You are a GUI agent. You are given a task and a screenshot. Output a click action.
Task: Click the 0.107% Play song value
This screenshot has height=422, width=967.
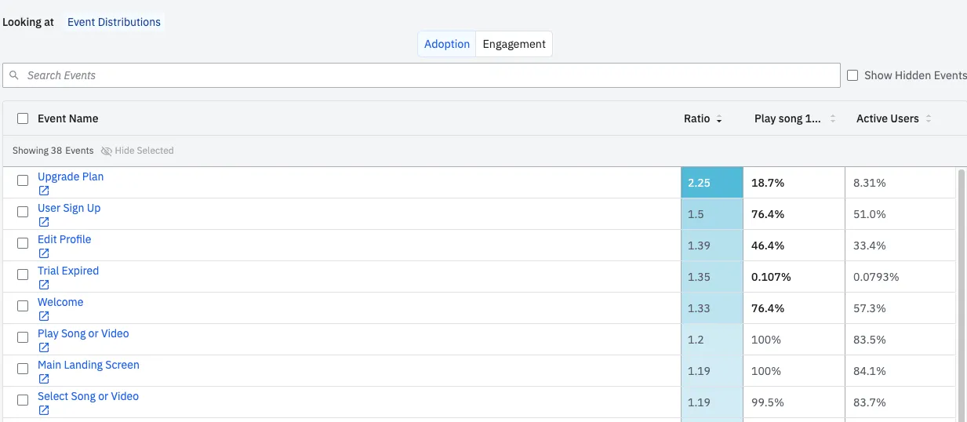pos(771,277)
